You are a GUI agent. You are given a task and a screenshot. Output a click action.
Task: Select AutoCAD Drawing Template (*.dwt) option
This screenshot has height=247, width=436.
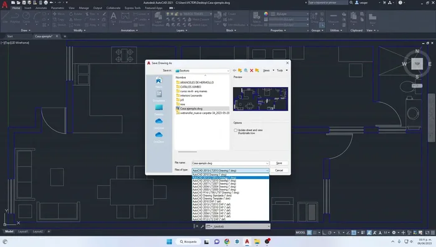[x=230, y=198]
